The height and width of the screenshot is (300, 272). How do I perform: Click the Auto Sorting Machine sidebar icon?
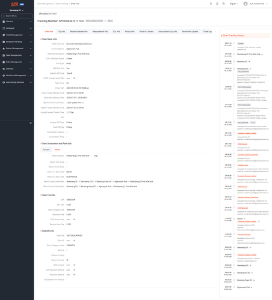[4, 82]
